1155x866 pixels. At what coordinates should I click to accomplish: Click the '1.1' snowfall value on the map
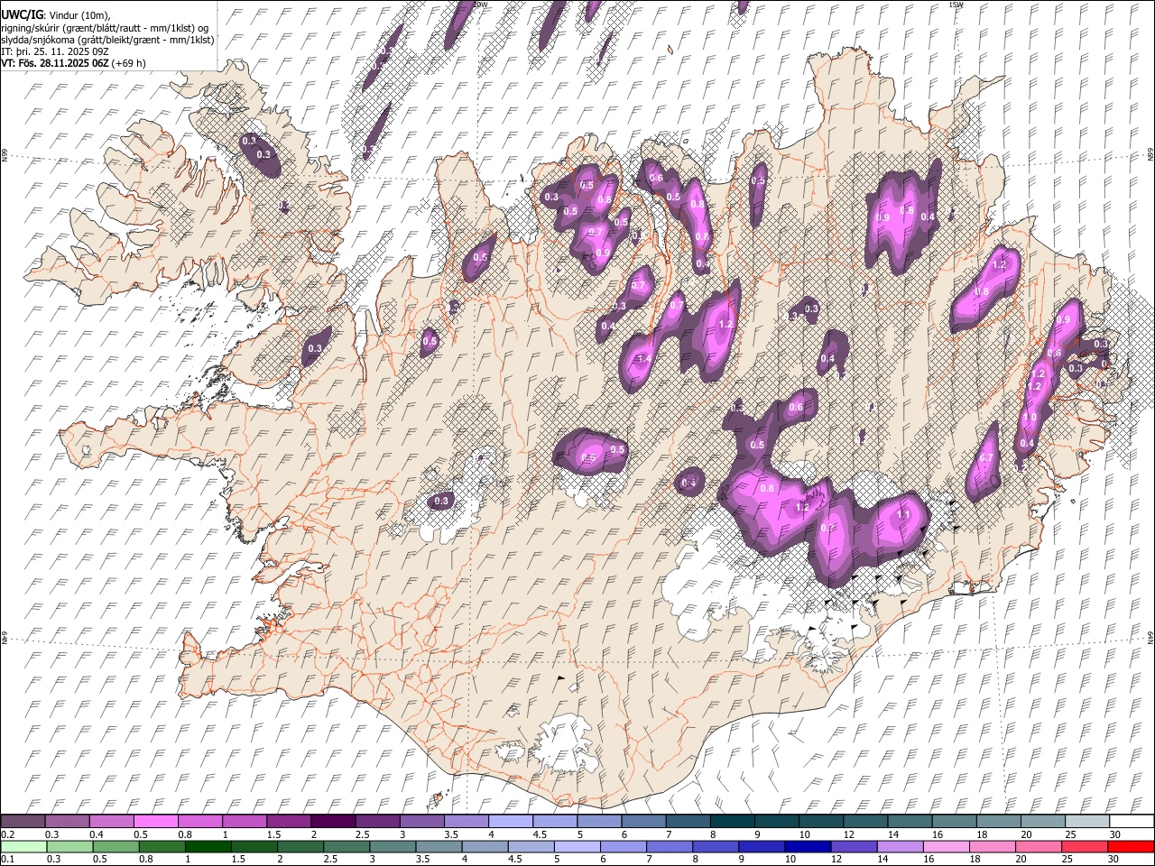[904, 514]
